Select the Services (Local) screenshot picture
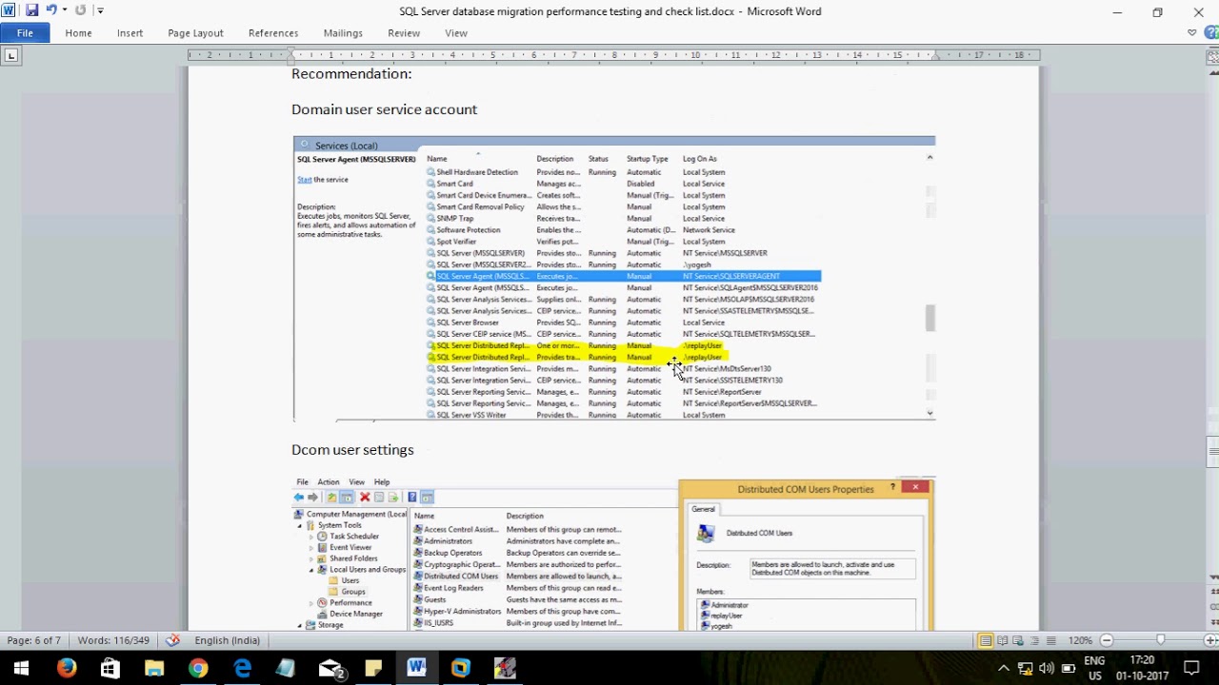Viewport: 1219px width, 685px height. 614,278
